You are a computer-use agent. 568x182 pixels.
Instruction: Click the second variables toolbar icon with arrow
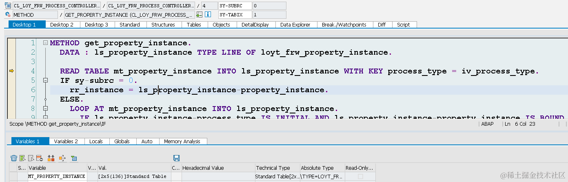22,158
